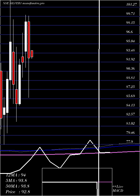The width and height of the screenshot is (140, 196).
Task: Click the 87.25 price axis label
Action: tap(130, 87)
